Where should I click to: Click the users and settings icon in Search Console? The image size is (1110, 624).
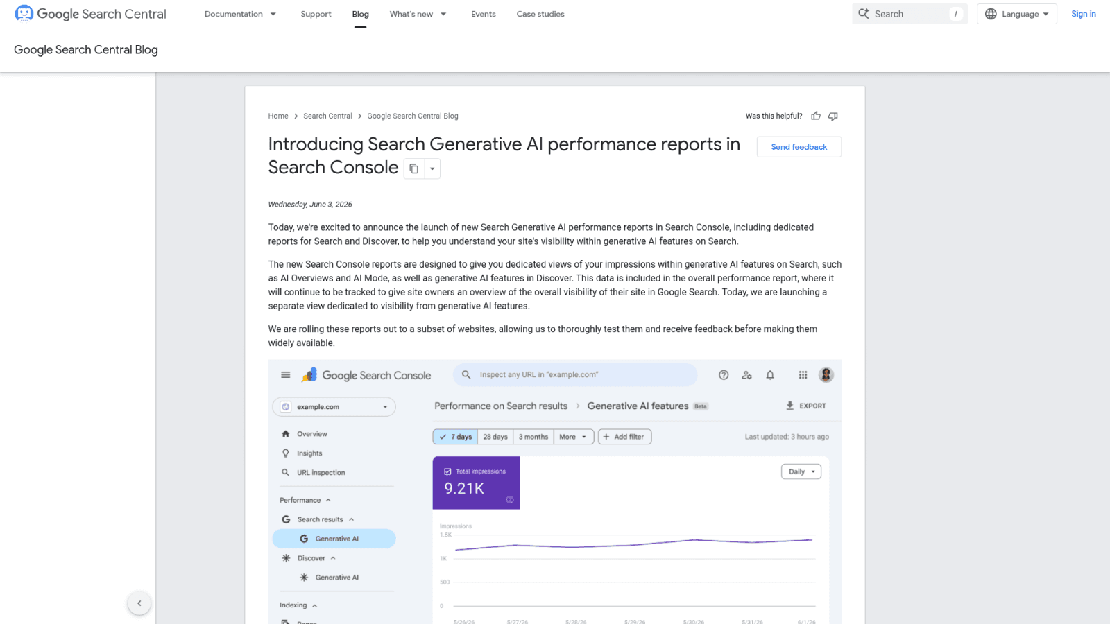pos(746,375)
